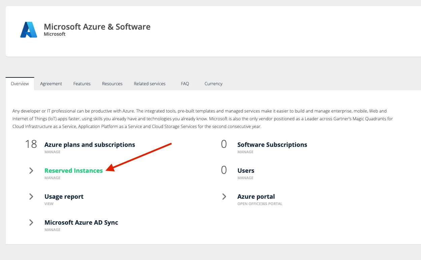
Task: Open the FAQ tab
Action: (185, 84)
